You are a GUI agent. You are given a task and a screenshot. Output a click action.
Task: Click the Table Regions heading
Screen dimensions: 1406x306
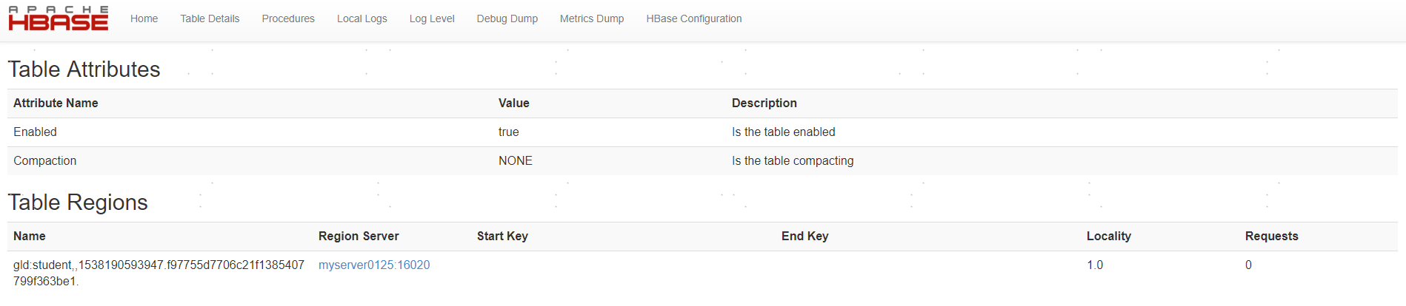tap(78, 202)
